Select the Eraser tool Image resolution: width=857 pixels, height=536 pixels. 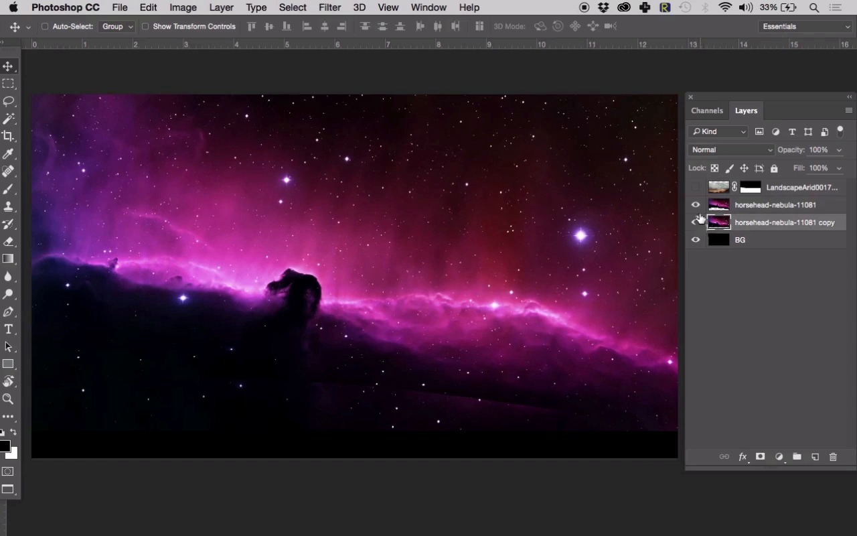[9, 241]
